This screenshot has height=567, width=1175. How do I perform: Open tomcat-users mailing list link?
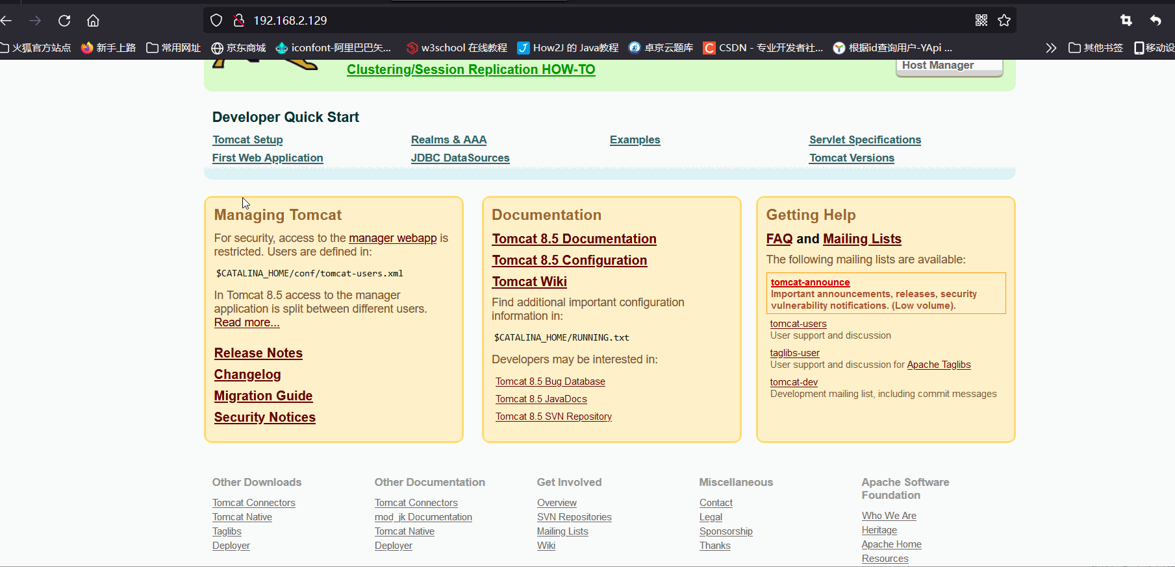click(798, 324)
